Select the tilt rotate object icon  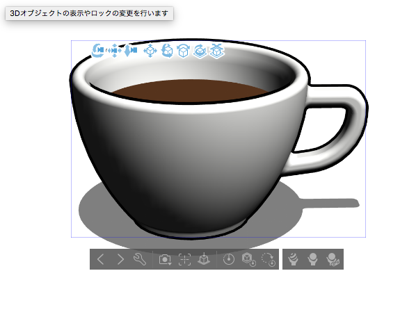tap(184, 51)
